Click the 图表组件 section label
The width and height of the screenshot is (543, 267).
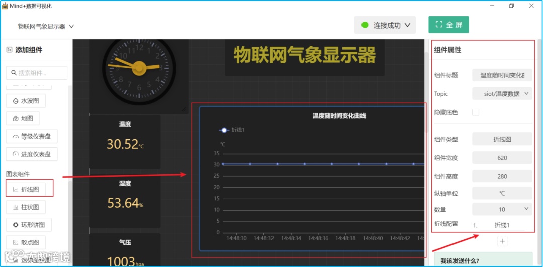coord(18,174)
